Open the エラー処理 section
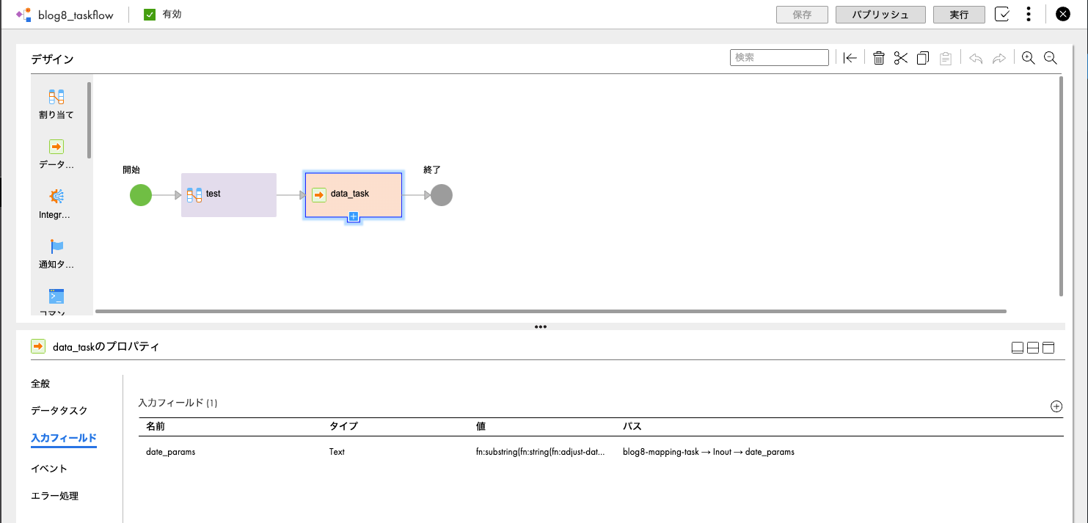Screen dimensions: 1088x523 (53, 495)
